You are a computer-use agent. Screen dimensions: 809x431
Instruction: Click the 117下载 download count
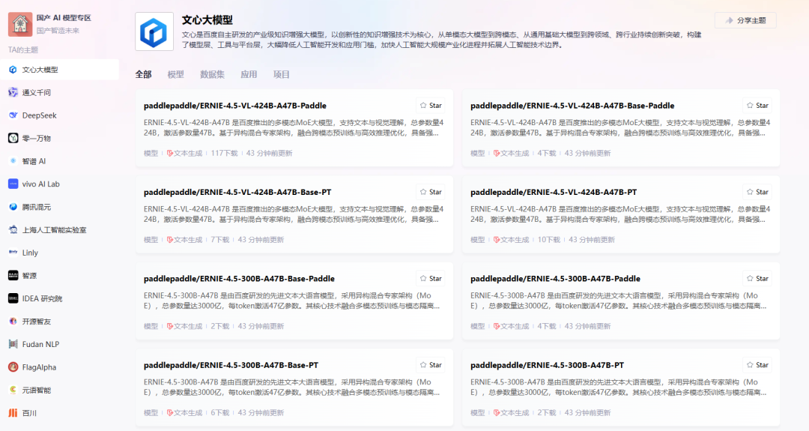(x=225, y=154)
